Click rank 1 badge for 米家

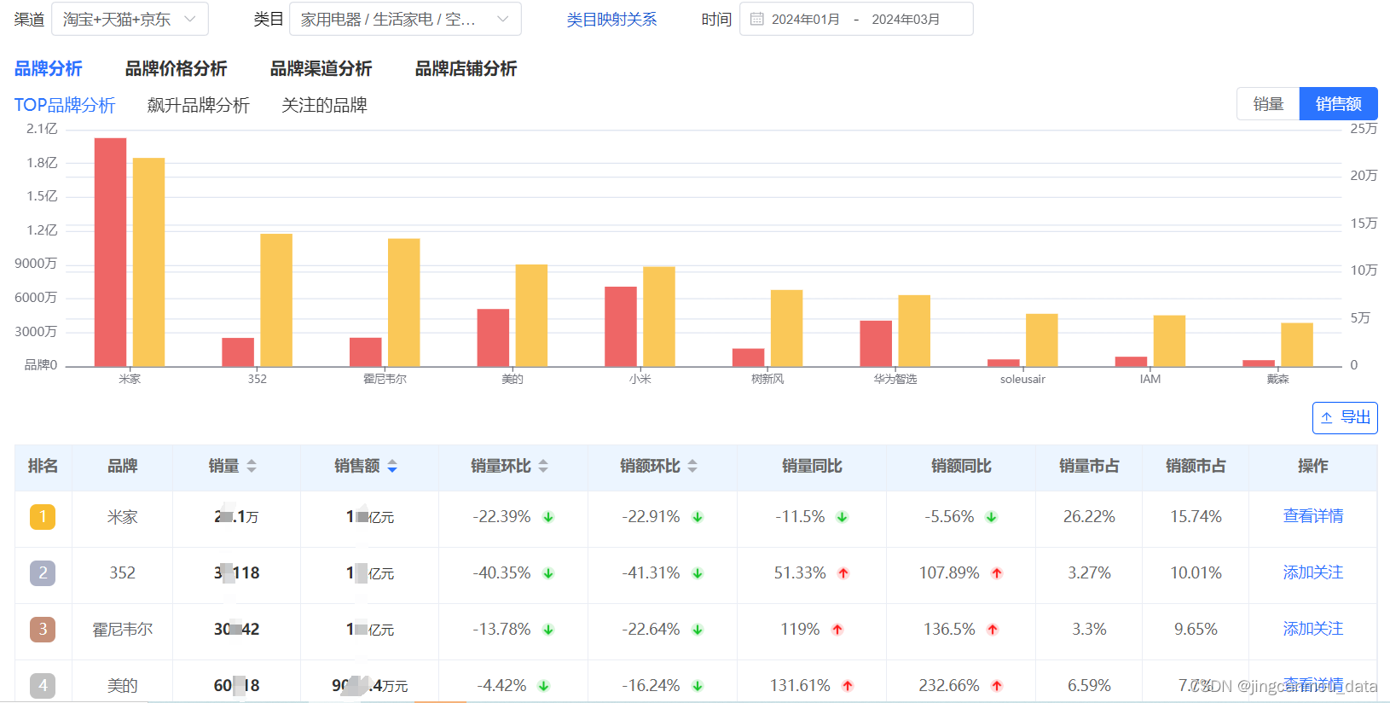[x=43, y=517]
